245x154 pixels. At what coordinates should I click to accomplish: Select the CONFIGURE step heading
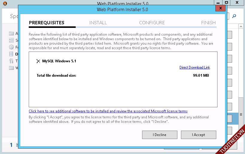152,23
